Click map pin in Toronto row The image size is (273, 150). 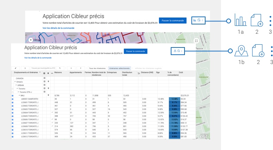[x=49, y=88]
